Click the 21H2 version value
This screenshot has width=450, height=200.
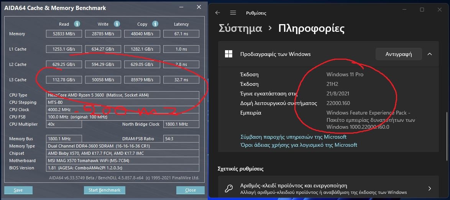tap(333, 84)
